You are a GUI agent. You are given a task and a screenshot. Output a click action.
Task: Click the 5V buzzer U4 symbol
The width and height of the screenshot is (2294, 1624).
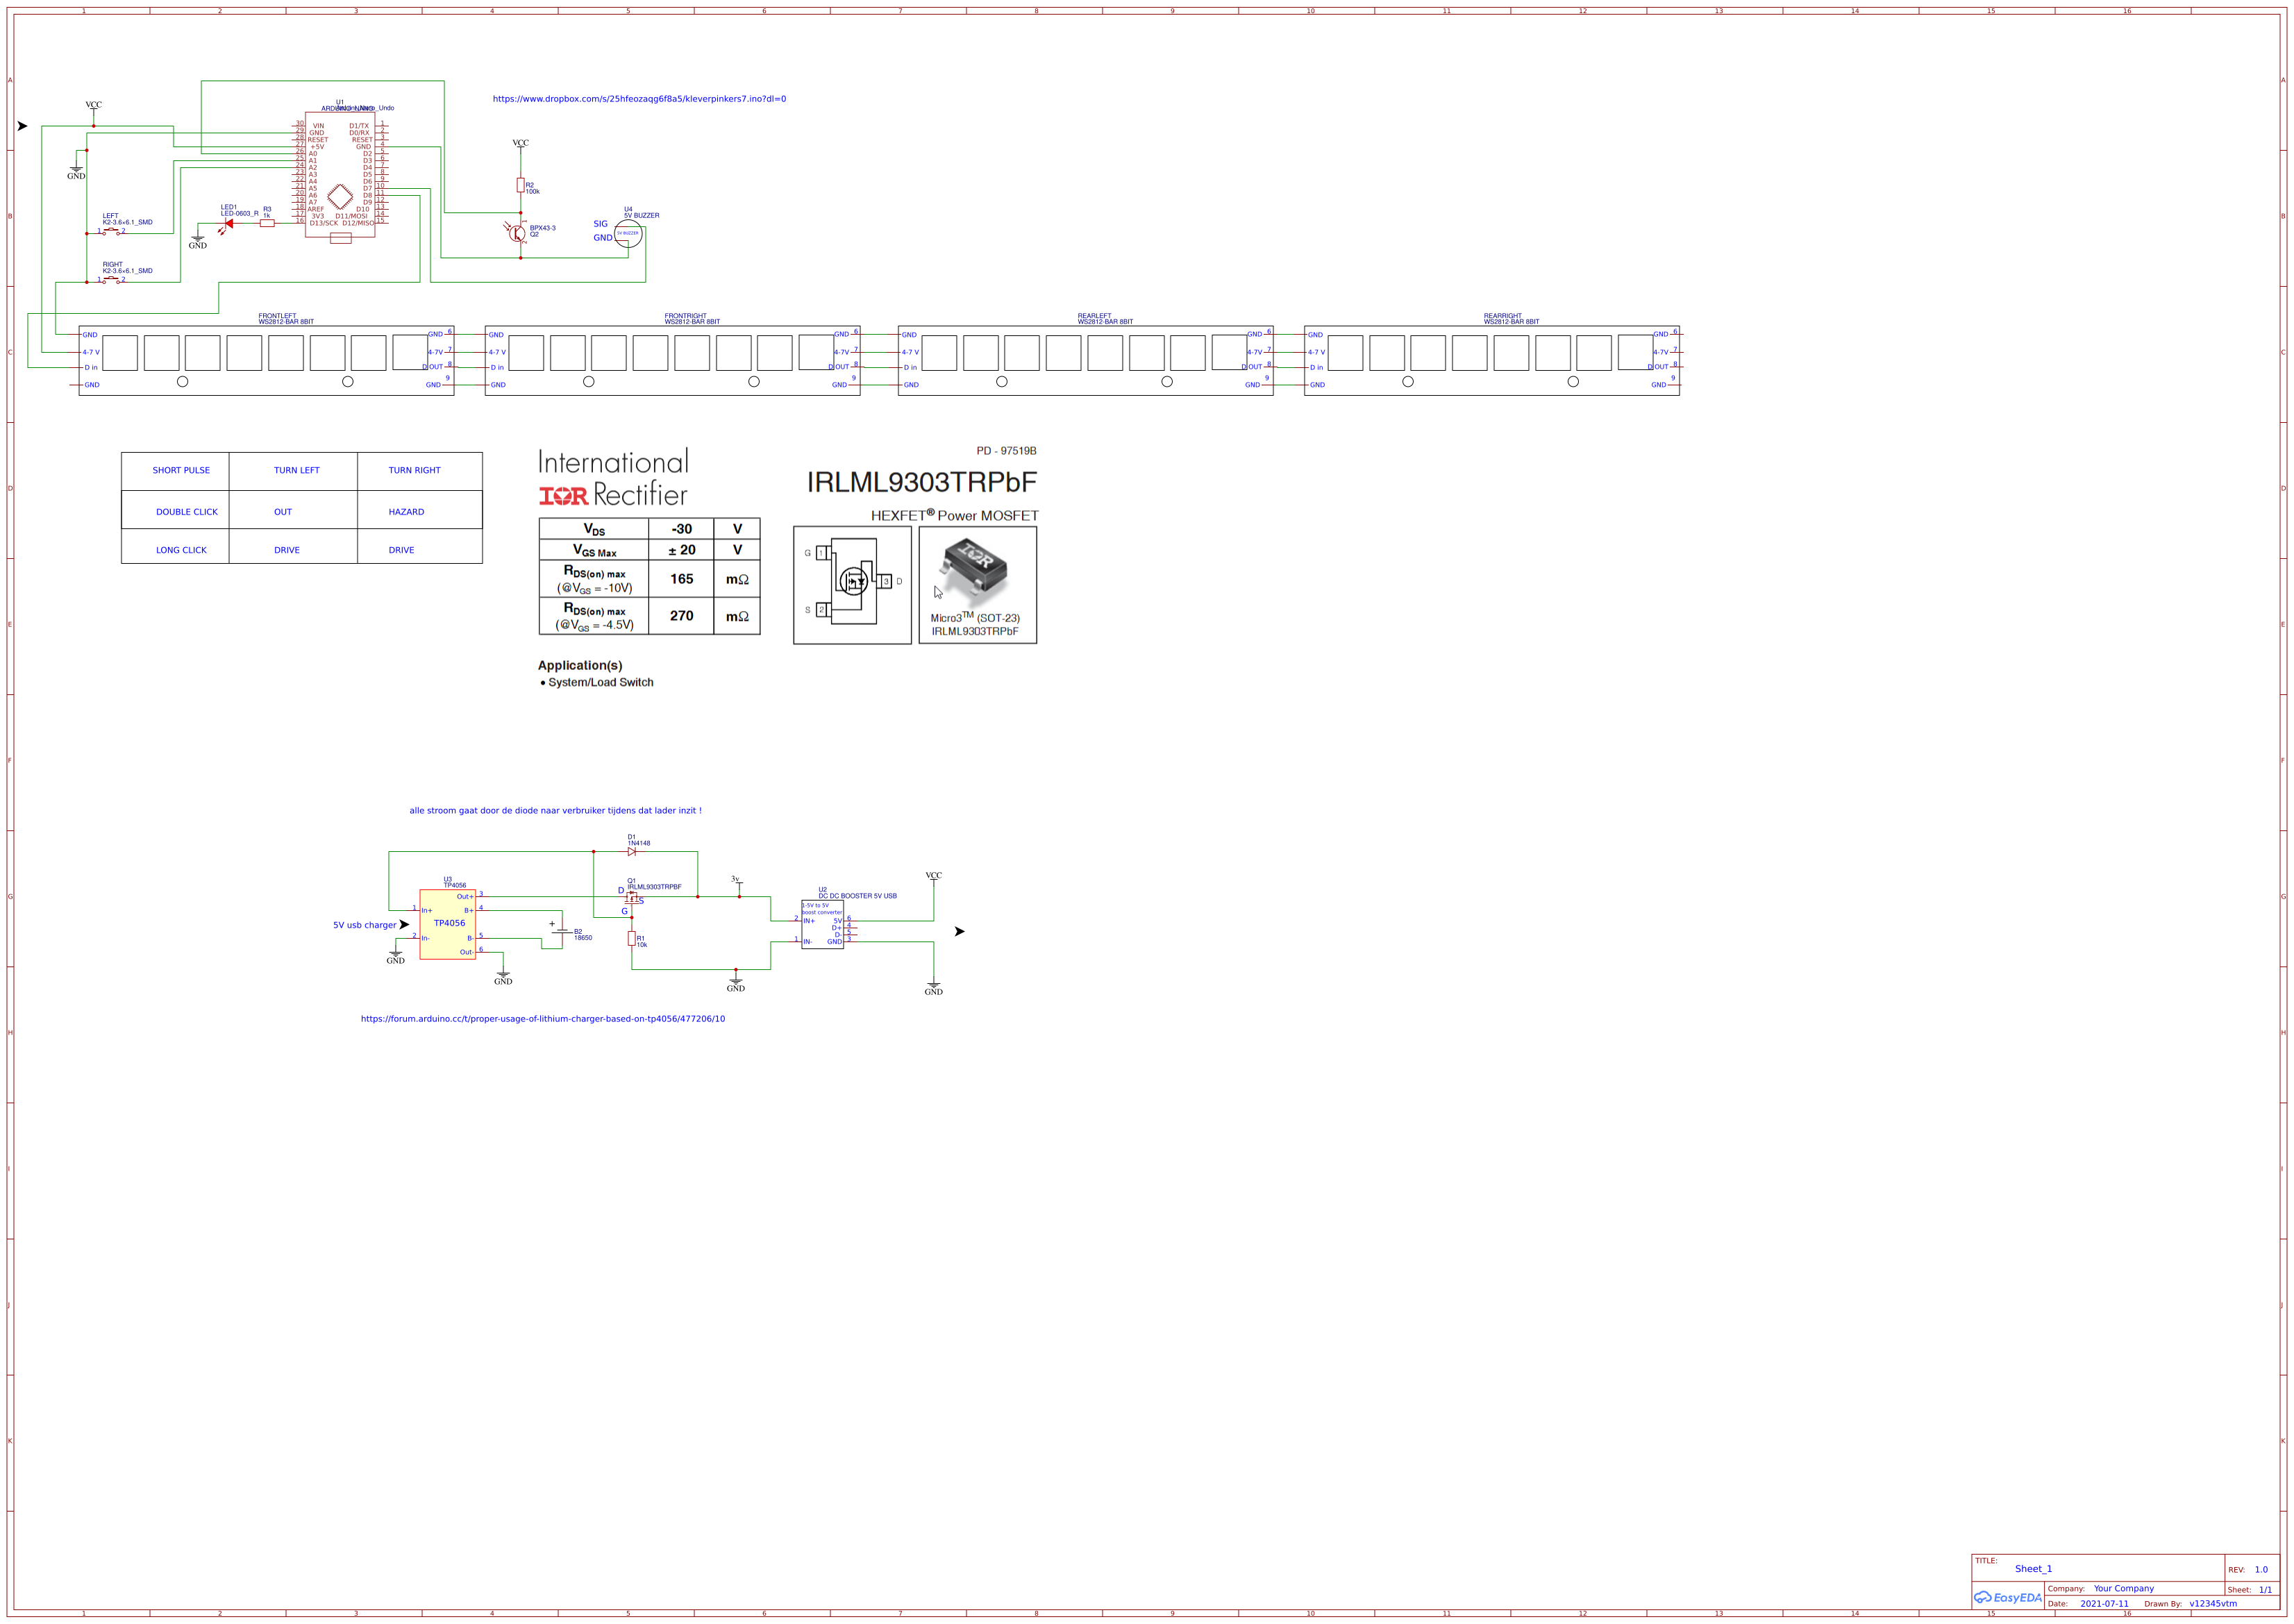(x=627, y=233)
